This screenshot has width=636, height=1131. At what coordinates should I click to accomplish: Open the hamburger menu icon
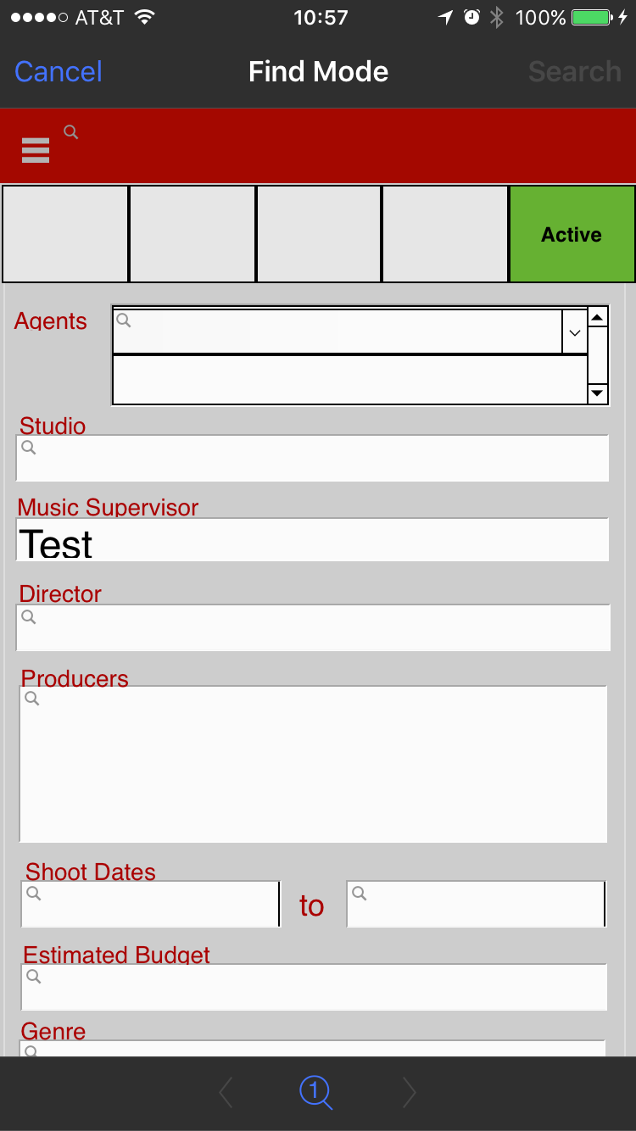coord(36,150)
